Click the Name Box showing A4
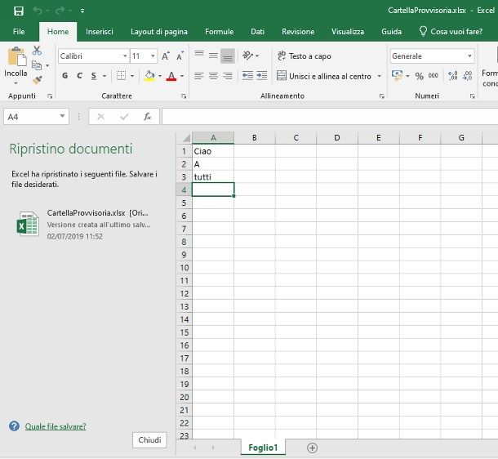Image resolution: width=498 pixels, height=459 pixels. pyautogui.click(x=36, y=117)
